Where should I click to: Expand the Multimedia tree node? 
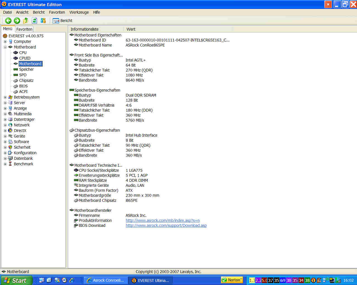(x=5, y=114)
